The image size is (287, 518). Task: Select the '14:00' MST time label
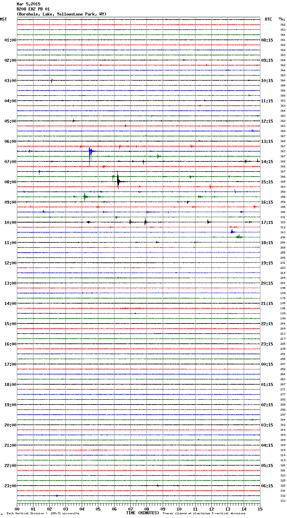tap(10, 304)
